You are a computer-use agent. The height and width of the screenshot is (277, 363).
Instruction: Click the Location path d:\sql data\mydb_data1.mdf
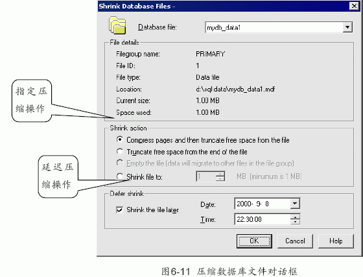pos(235,89)
